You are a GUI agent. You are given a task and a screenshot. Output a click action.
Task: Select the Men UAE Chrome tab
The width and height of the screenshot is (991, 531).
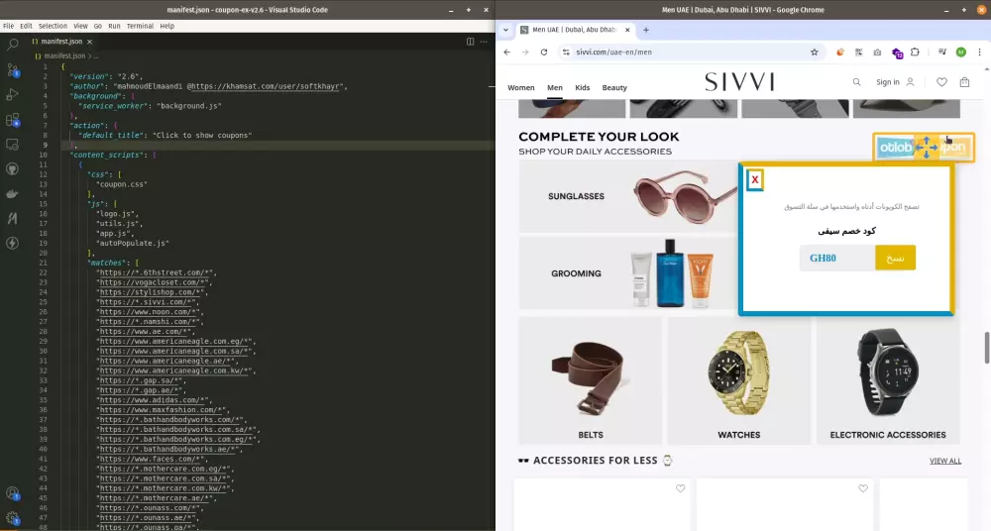coord(574,30)
